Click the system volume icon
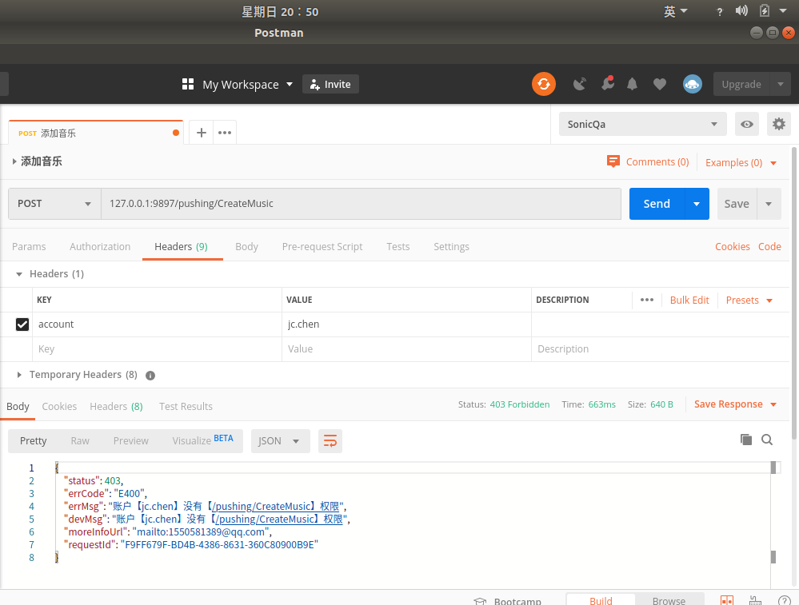The image size is (799, 605). tap(741, 10)
